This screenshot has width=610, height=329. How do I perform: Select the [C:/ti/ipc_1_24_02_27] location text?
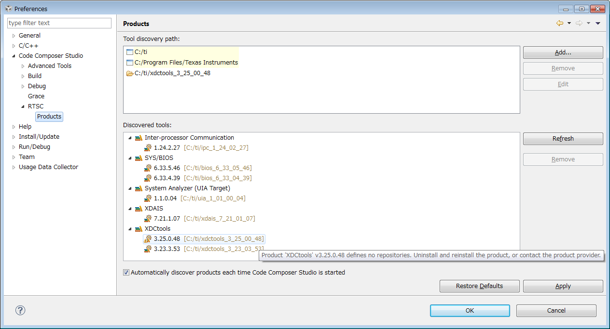(x=216, y=148)
